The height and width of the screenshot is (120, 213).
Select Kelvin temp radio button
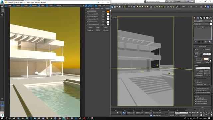click(195, 61)
